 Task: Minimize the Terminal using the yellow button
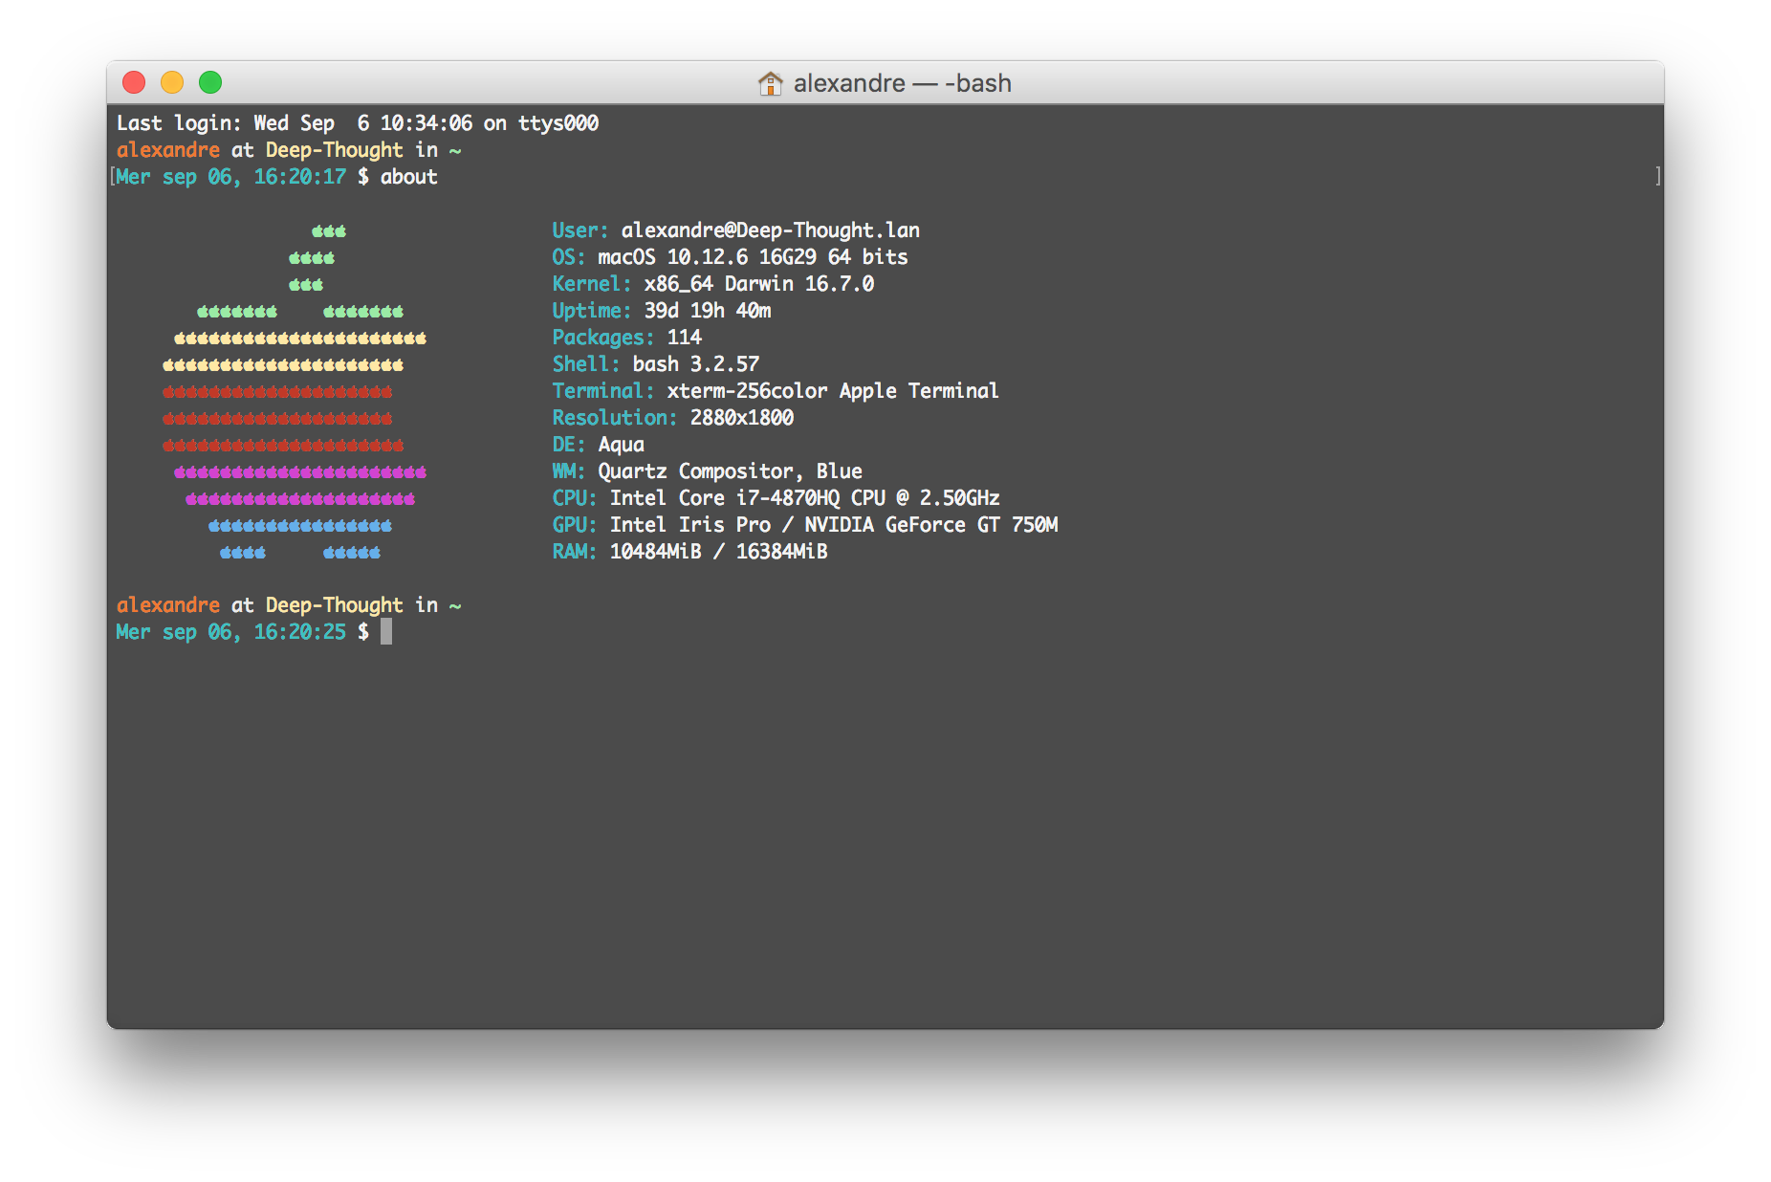[x=172, y=83]
